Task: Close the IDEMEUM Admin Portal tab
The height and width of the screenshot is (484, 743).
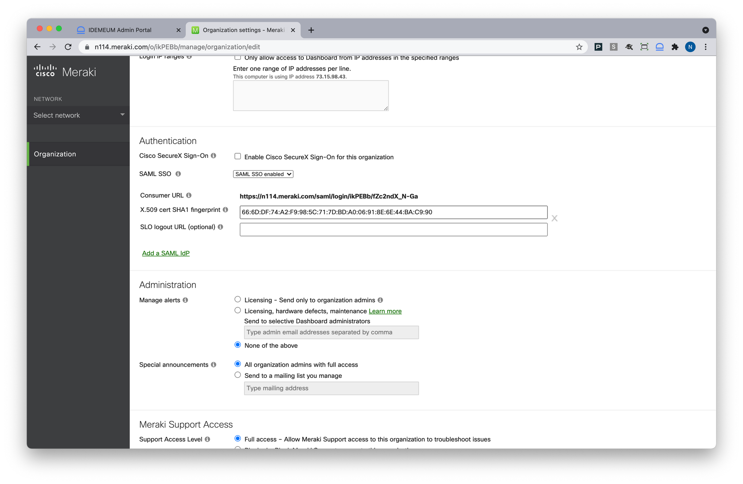Action: click(x=178, y=30)
